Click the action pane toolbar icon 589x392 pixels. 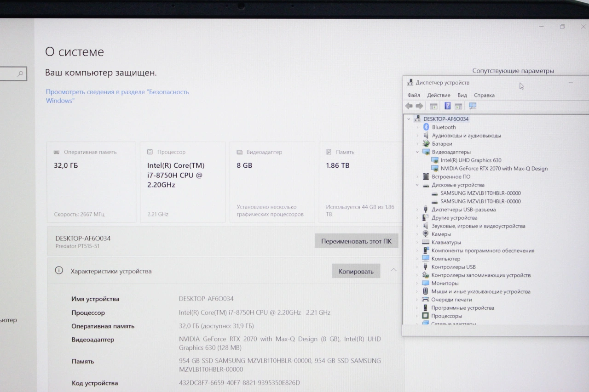point(458,106)
